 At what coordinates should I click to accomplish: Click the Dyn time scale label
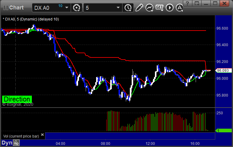click(x=7, y=143)
